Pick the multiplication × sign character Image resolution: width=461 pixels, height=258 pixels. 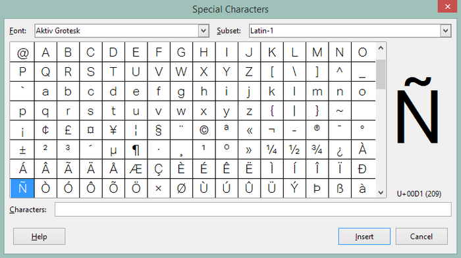[159, 188]
